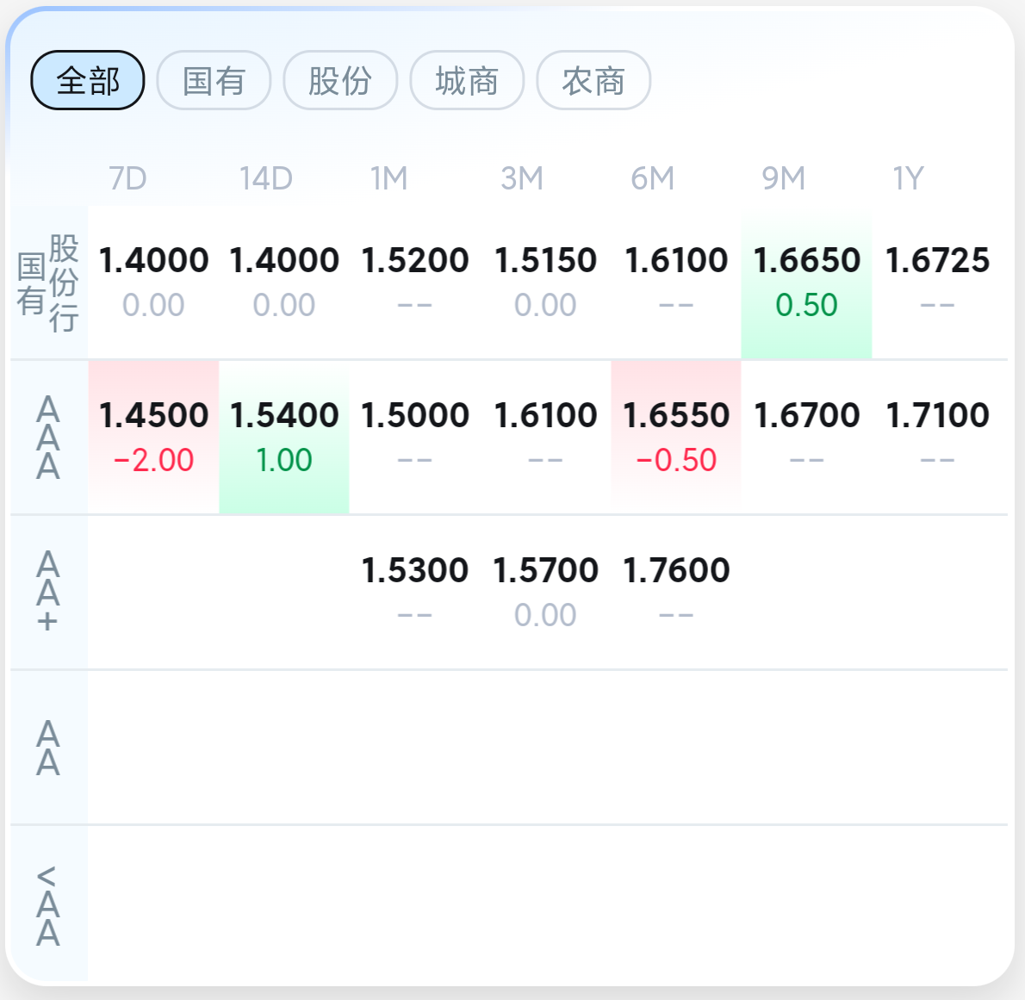The height and width of the screenshot is (1000, 1025).
Task: Open the green 1.6650 9M rate cell
Action: coord(806,283)
